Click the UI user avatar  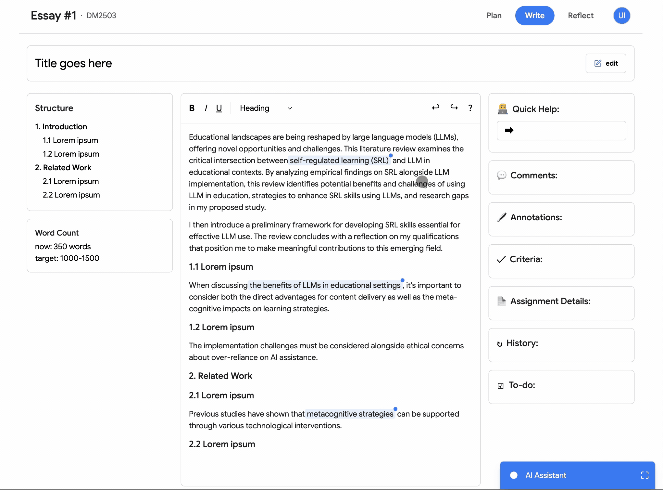621,16
